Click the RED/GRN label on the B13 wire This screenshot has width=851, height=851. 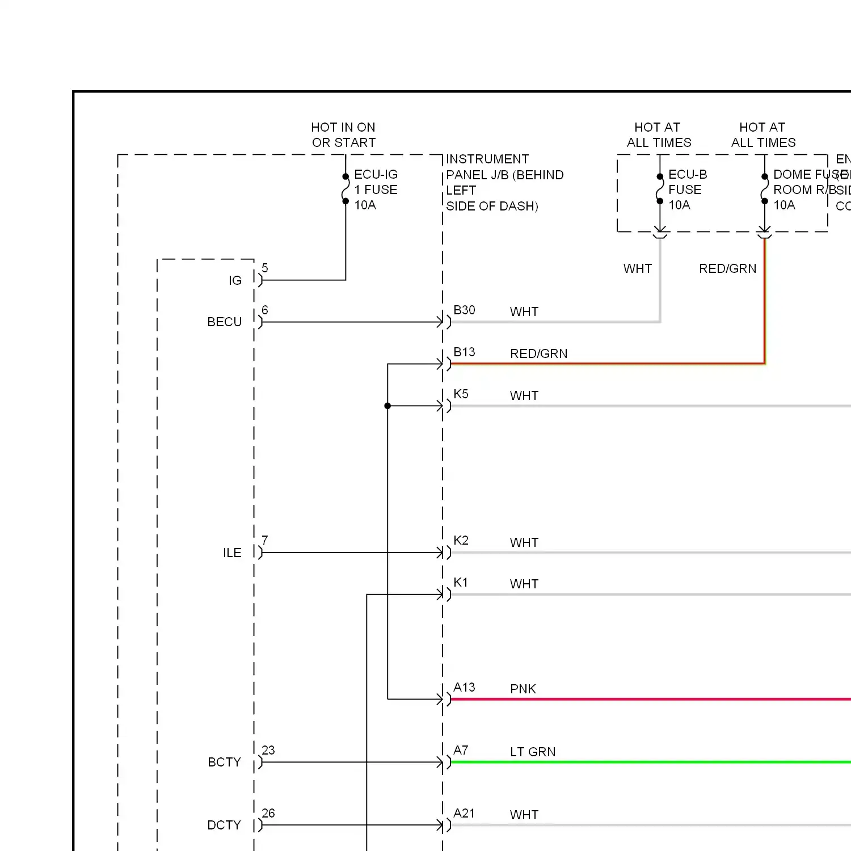pos(538,353)
